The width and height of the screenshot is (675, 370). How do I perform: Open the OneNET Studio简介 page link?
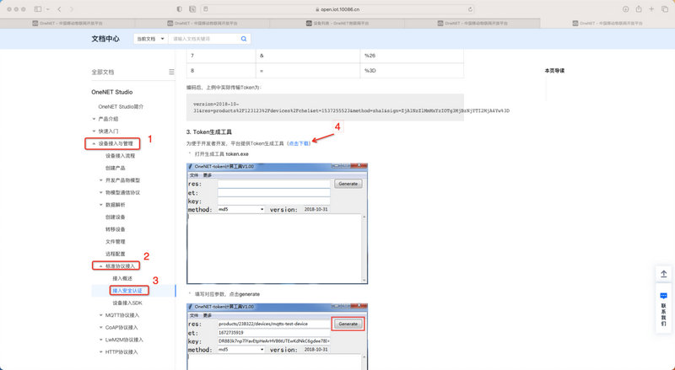click(121, 107)
